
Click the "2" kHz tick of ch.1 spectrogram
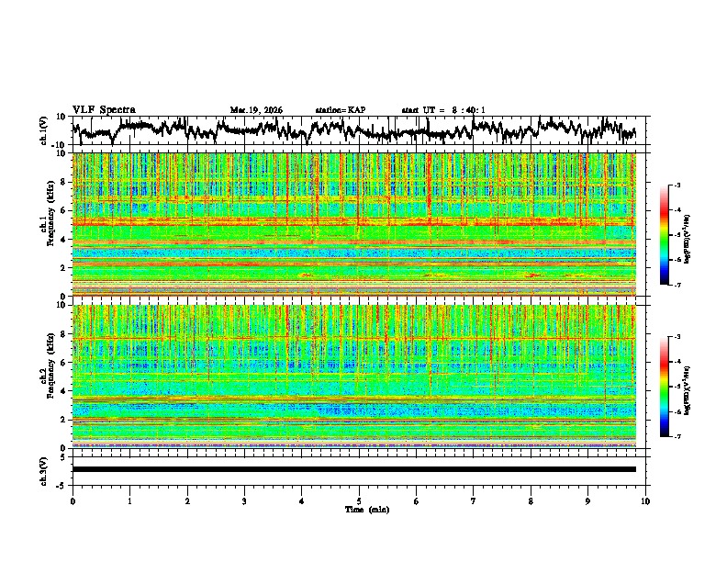[64, 268]
